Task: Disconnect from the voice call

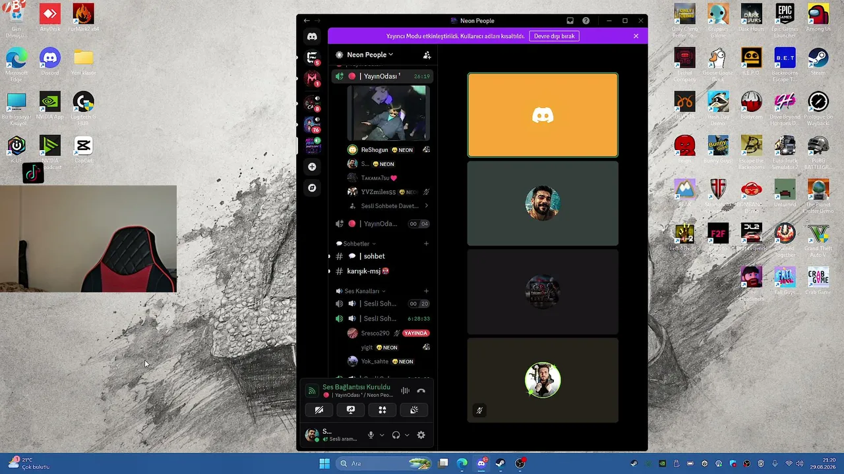Action: 421,391
